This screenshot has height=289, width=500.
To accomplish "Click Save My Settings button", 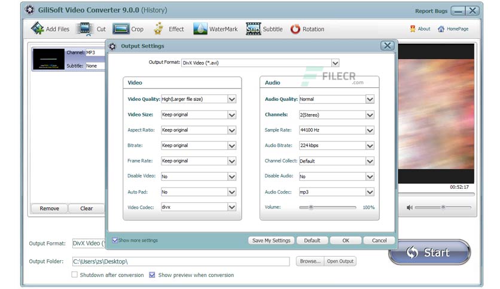I will click(271, 240).
